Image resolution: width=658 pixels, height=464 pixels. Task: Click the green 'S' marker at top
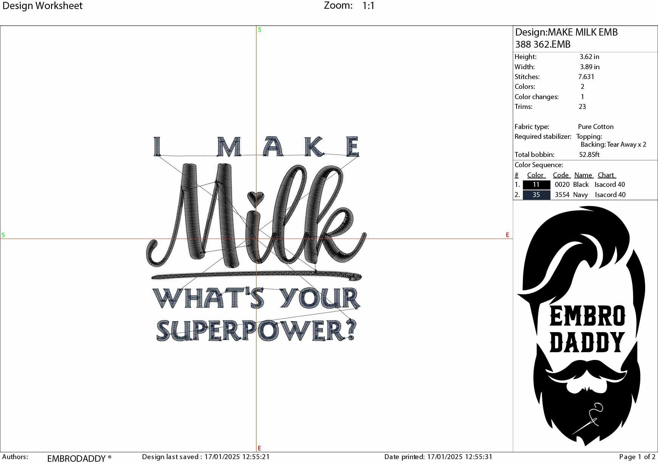pyautogui.click(x=259, y=29)
